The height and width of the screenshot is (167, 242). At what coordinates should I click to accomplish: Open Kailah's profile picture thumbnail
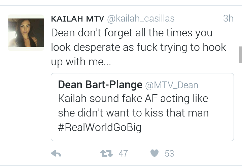coord(26,33)
